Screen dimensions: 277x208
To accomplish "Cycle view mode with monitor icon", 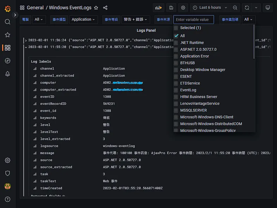I will click(267, 8).
